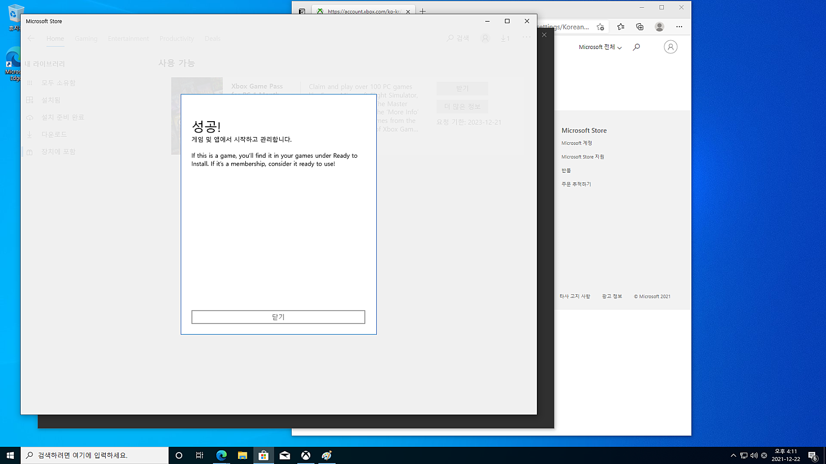Open clock showing 오후 4:11

click(x=786, y=455)
